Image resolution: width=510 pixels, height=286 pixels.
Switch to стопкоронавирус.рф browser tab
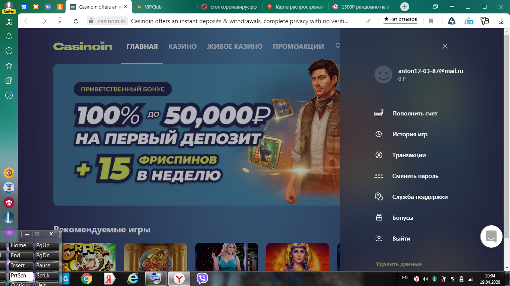click(x=230, y=7)
